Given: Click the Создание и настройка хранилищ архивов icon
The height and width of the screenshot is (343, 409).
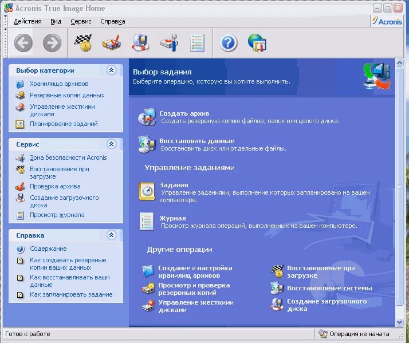Looking at the screenshot, I should click(x=148, y=271).
